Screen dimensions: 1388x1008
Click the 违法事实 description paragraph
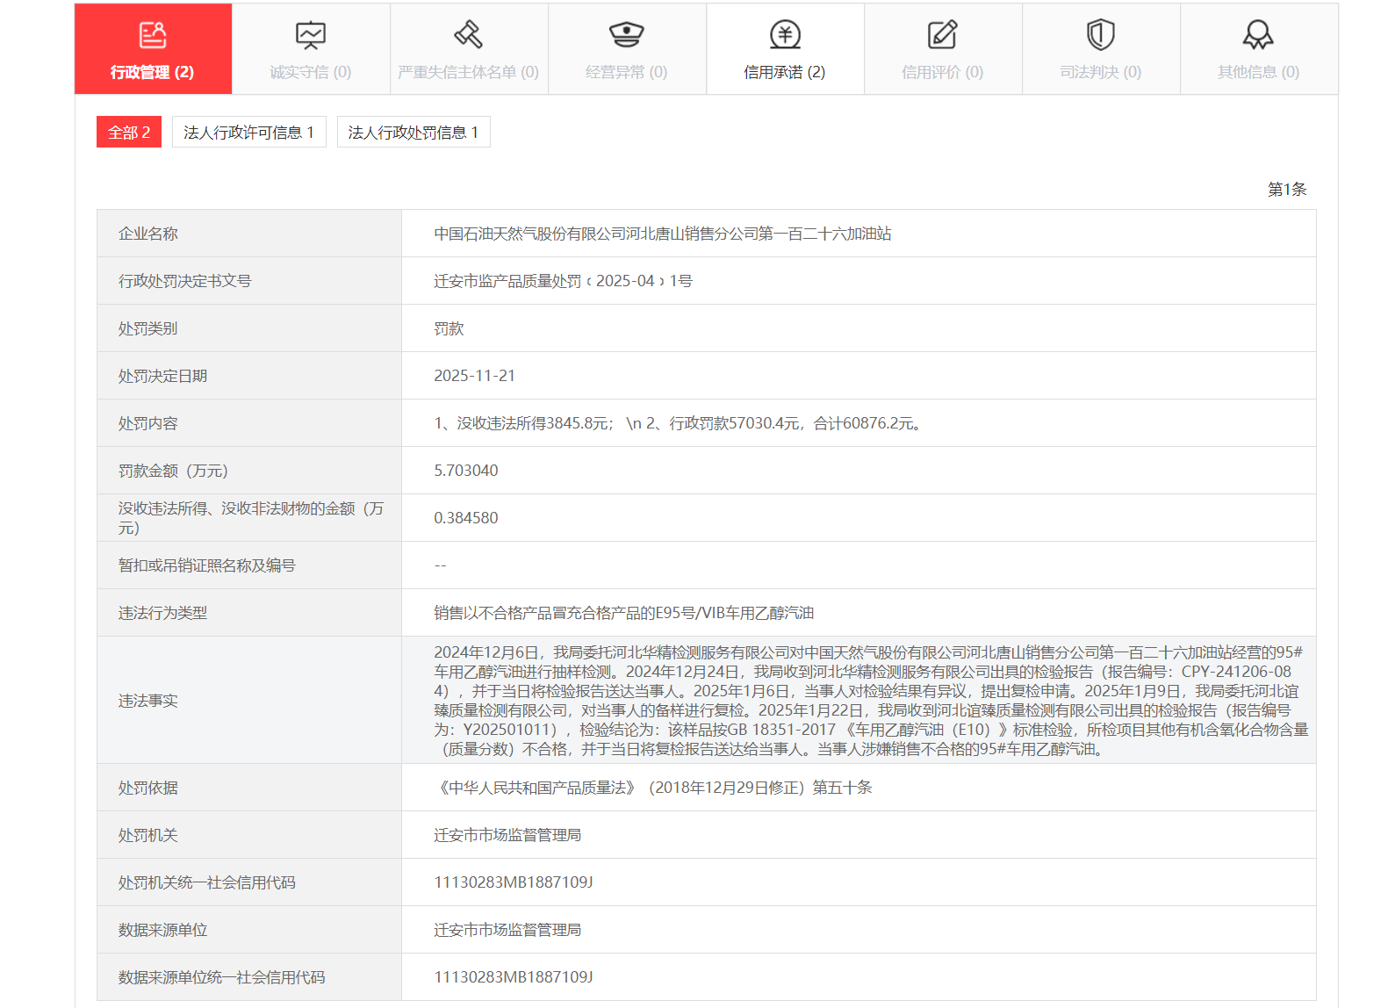[869, 701]
